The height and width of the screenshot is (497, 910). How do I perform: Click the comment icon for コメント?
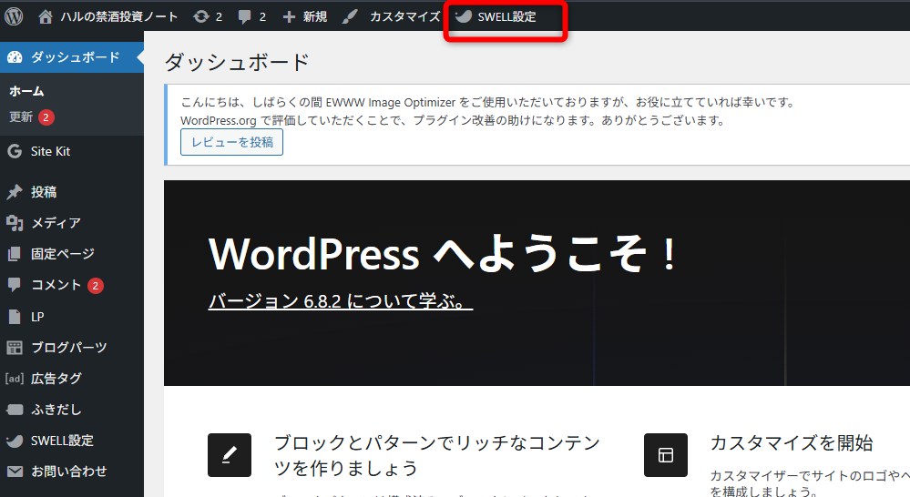click(x=15, y=285)
